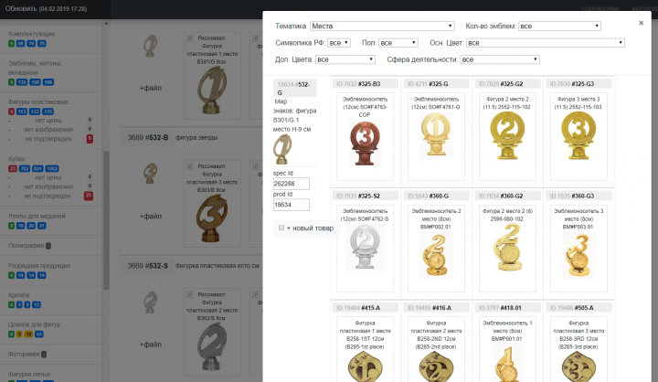
Task: Filter нет изображения under Кубки
Action: 48,186
